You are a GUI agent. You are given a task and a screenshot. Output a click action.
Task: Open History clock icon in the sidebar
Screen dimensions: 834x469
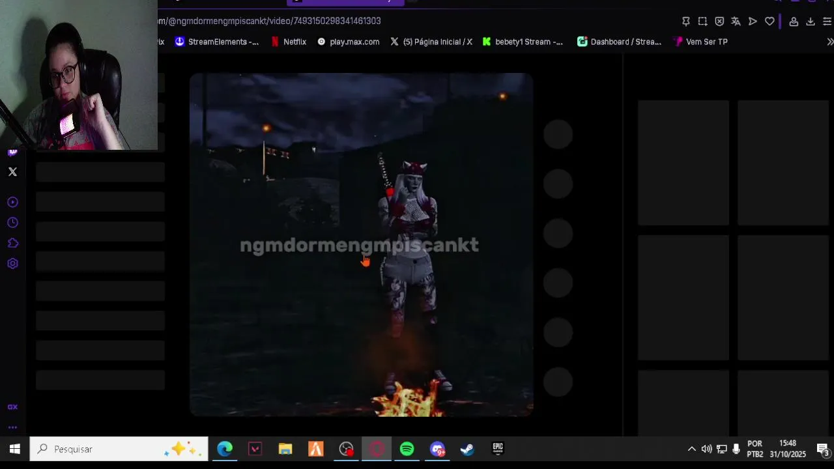(12, 223)
